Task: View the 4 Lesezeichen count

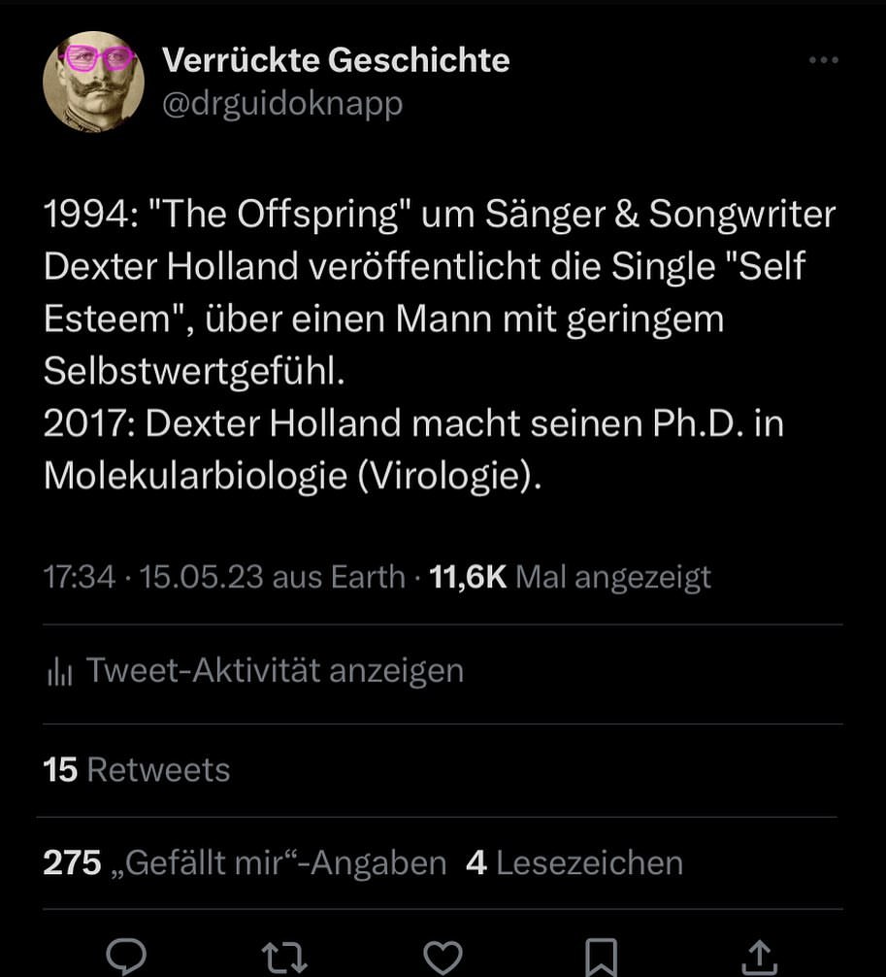Action: pyautogui.click(x=574, y=863)
